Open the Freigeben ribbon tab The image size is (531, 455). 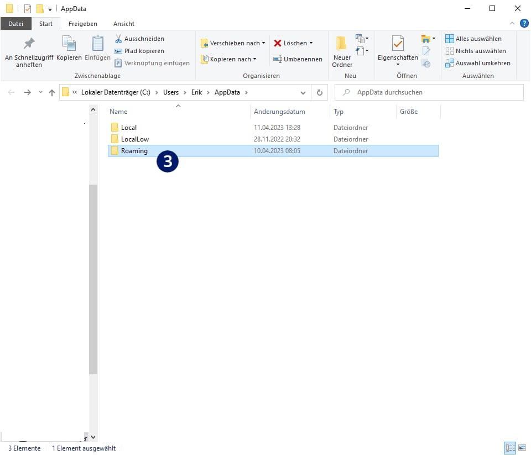coord(82,24)
